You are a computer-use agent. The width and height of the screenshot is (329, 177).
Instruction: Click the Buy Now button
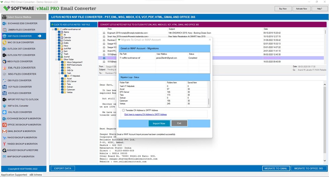pyautogui.click(x=283, y=9)
